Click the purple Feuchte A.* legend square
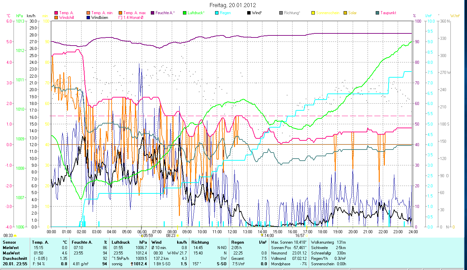The width and height of the screenshot is (467, 270). tap(153, 13)
